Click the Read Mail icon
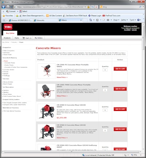 (104, 20)
